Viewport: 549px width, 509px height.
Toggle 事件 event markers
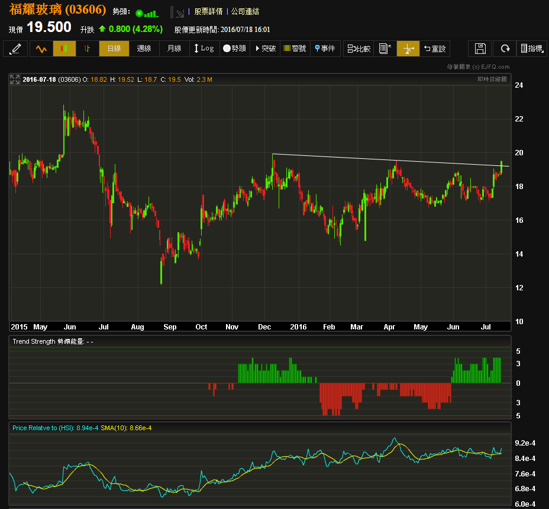tap(325, 49)
